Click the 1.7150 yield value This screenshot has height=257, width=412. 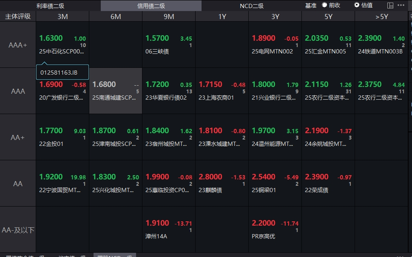click(x=210, y=84)
